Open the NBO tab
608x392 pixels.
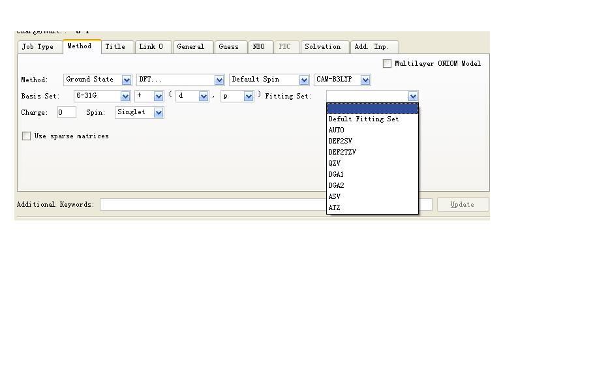pyautogui.click(x=261, y=47)
